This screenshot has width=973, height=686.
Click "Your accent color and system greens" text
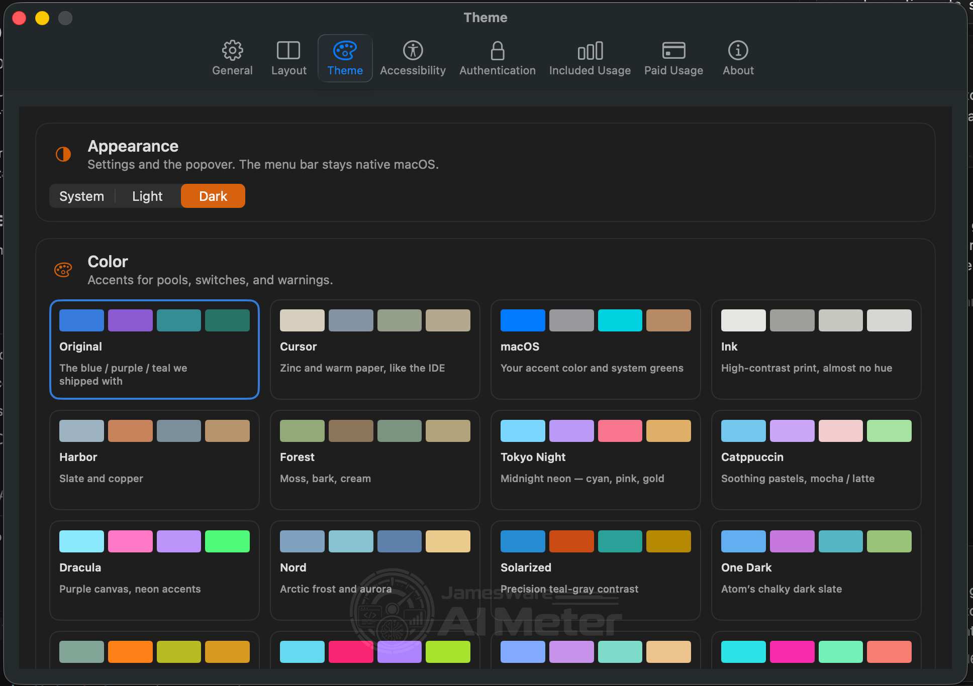coord(592,368)
